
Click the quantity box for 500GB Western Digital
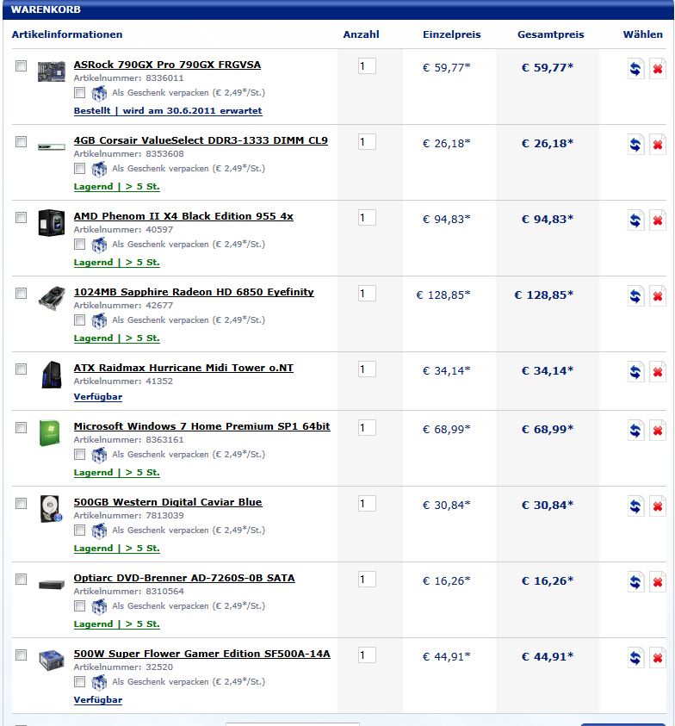pos(367,503)
